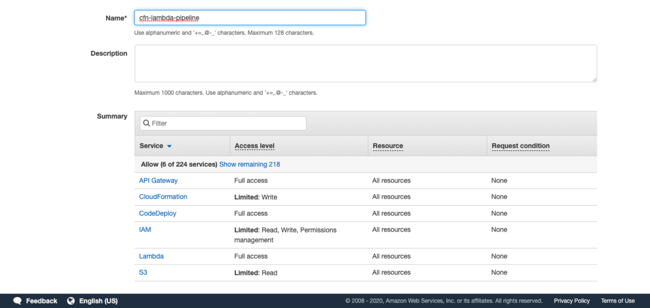Screen dimensions: 650x308
Task: Click 'All resources' in S3 row
Action: [391, 273]
